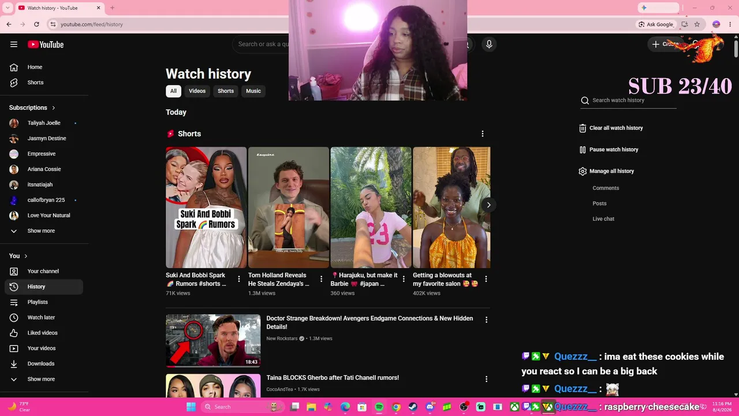The height and width of the screenshot is (416, 739).
Task: Open Suki And Bobbi Spark short thumbnail
Action: [206, 207]
